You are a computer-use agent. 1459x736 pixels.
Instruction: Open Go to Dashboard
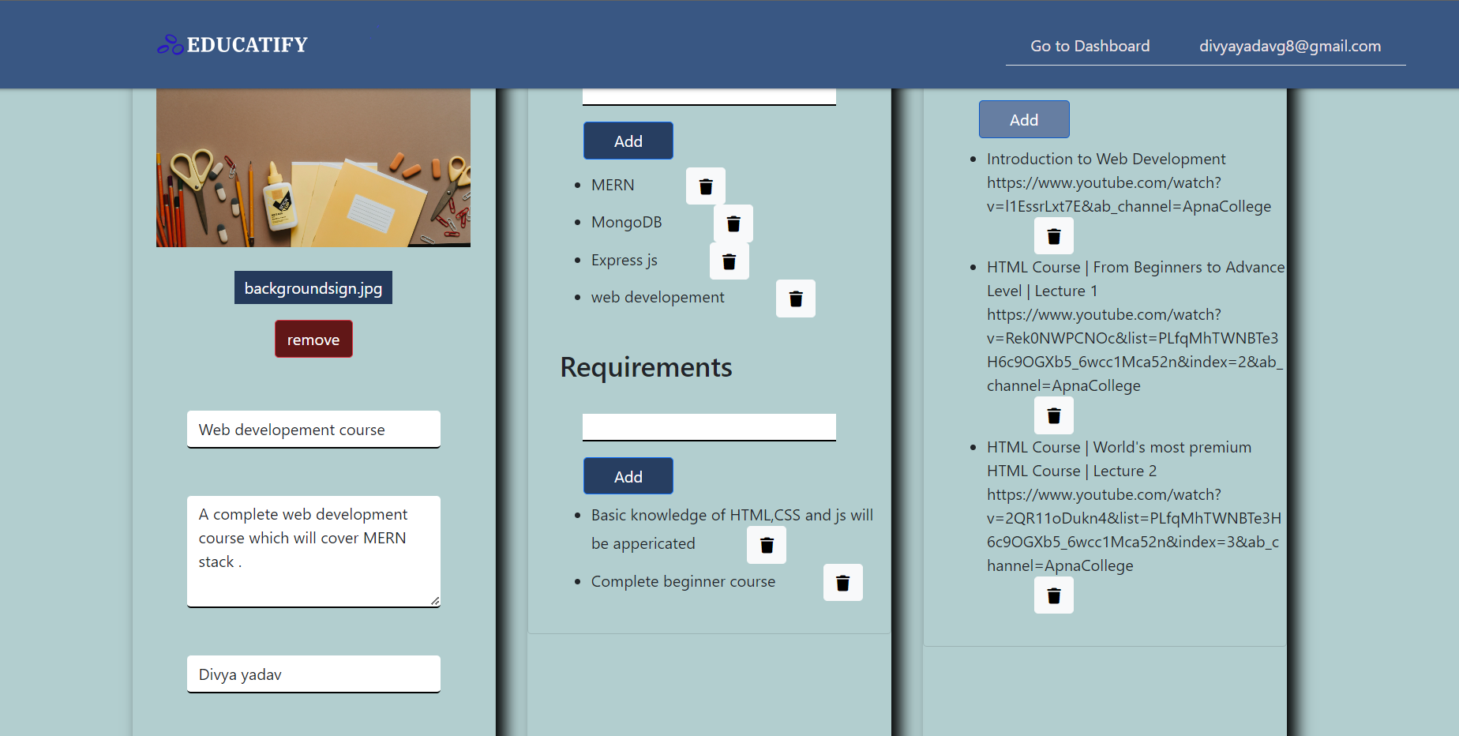1090,46
